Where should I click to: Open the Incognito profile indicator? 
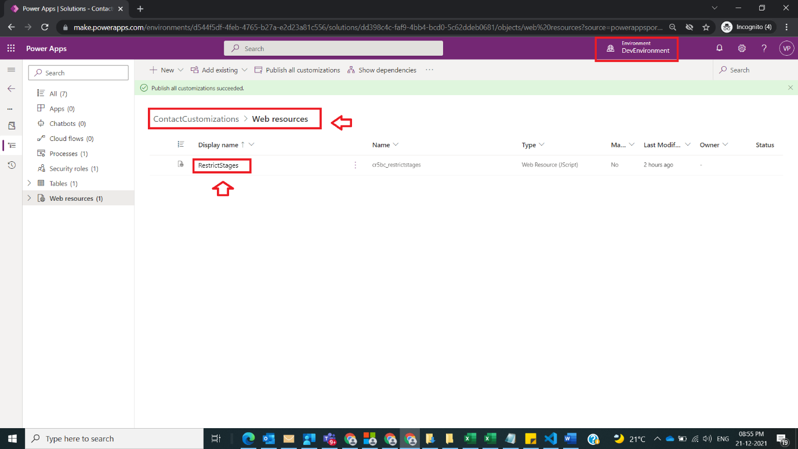pyautogui.click(x=746, y=27)
